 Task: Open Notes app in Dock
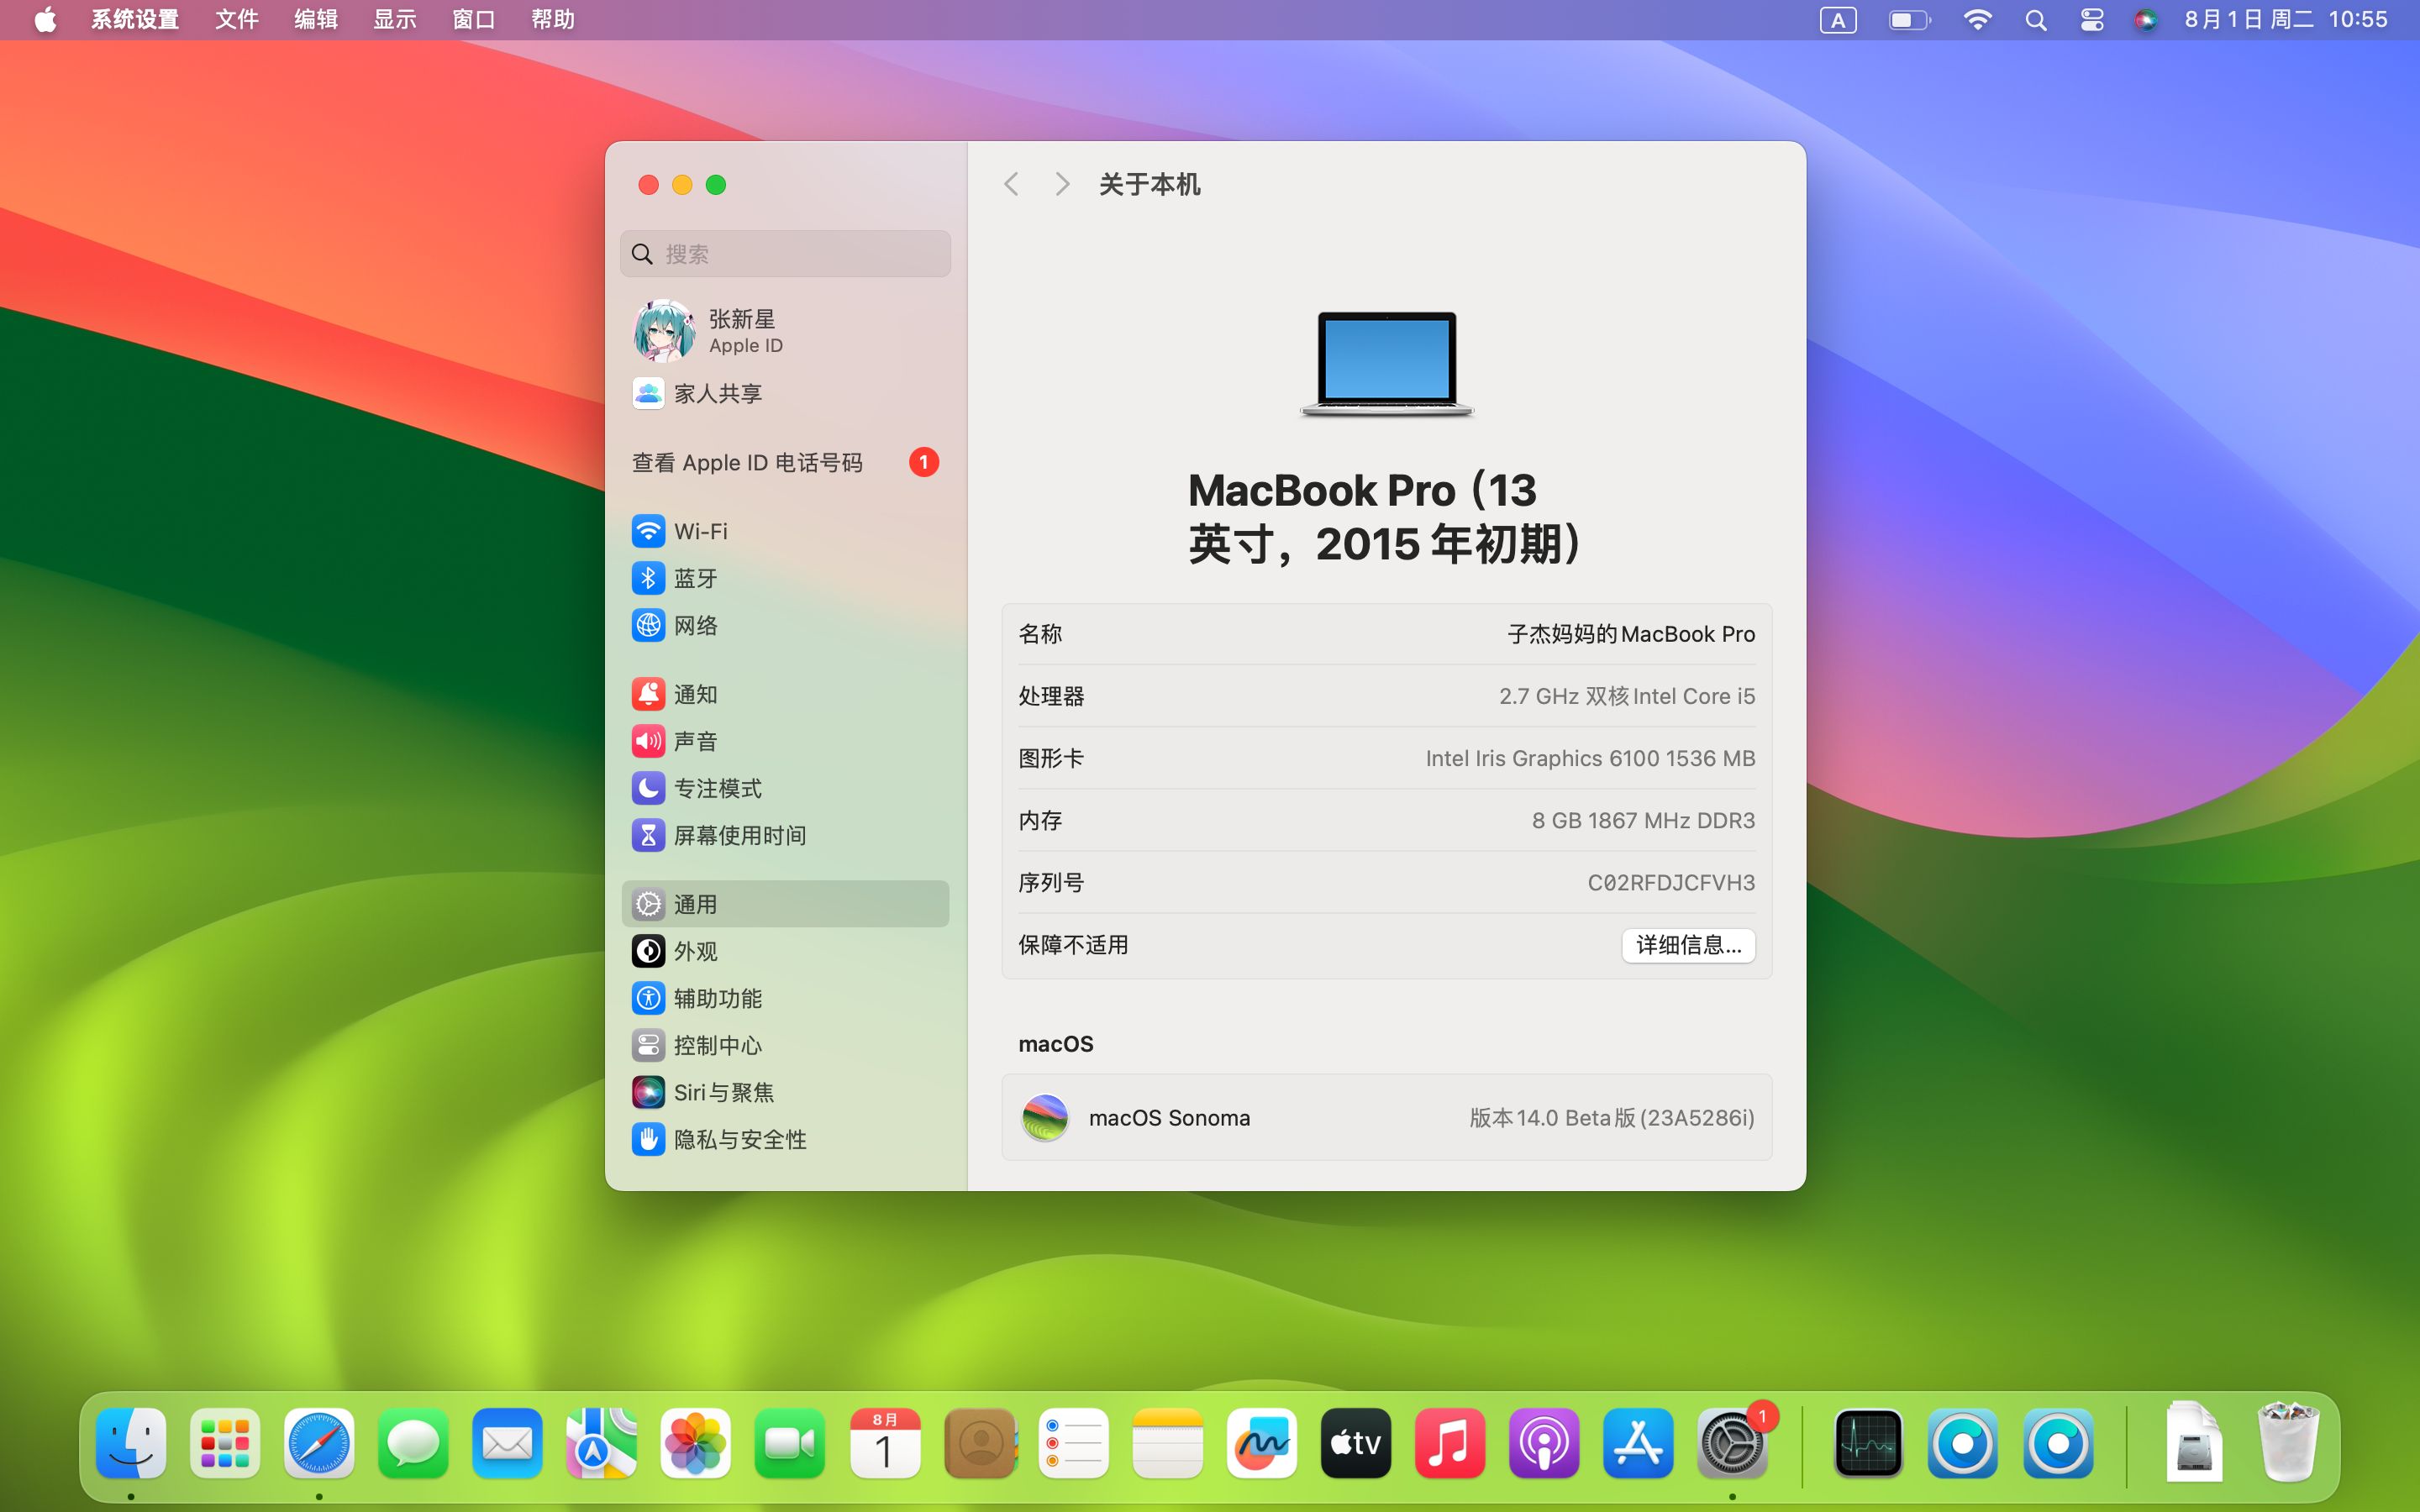coord(1167,1443)
